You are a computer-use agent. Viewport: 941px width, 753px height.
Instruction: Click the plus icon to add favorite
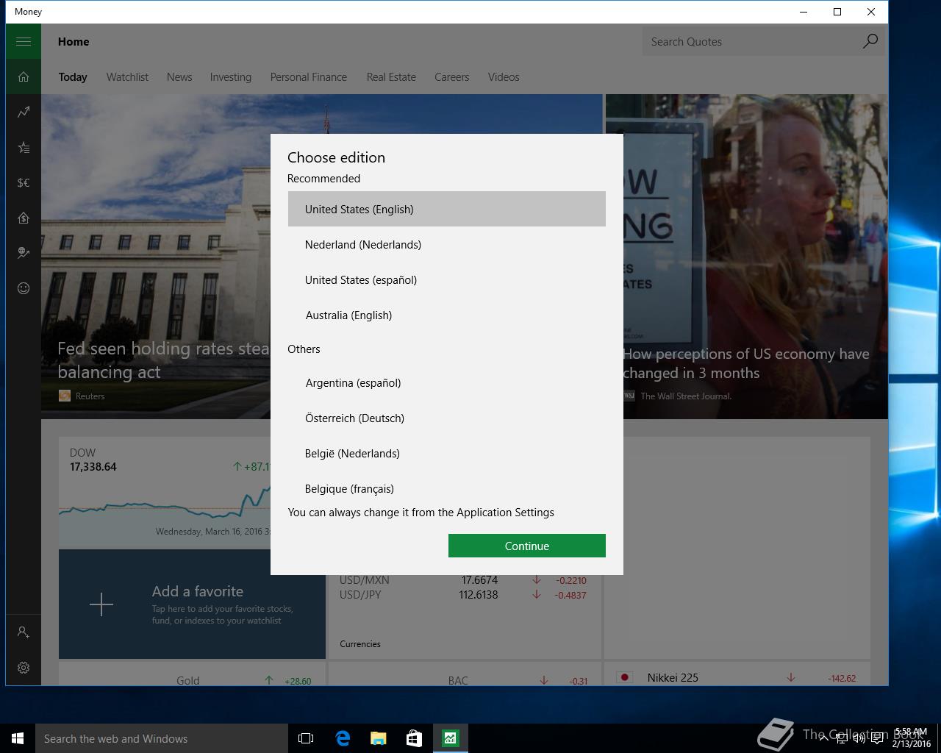(101, 604)
